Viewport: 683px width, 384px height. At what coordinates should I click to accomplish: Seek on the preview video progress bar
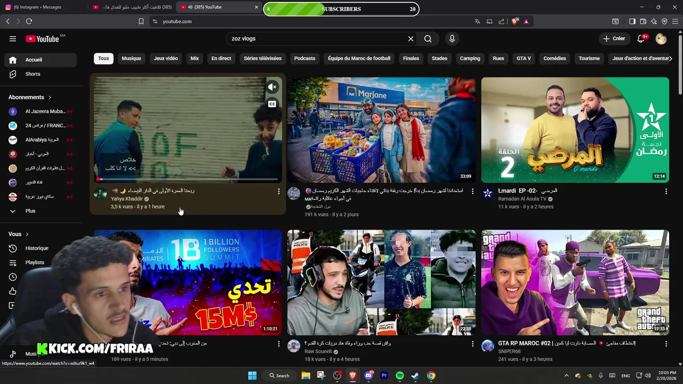pos(188,179)
